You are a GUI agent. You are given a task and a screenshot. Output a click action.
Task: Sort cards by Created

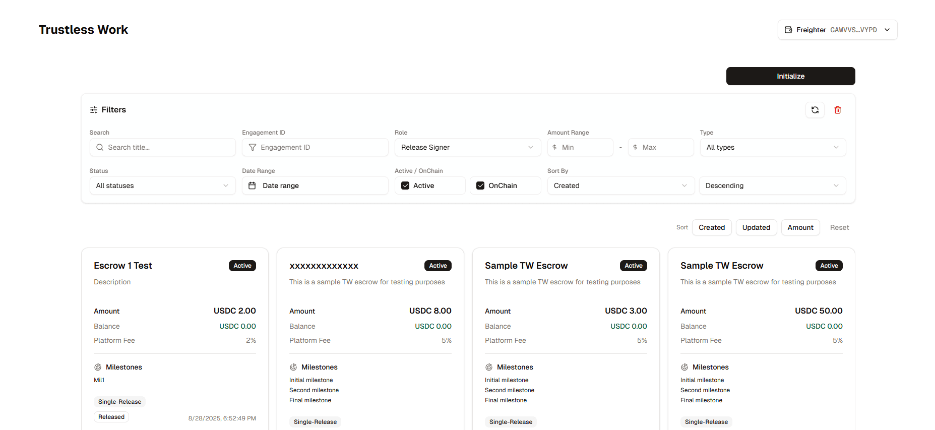[712, 227]
